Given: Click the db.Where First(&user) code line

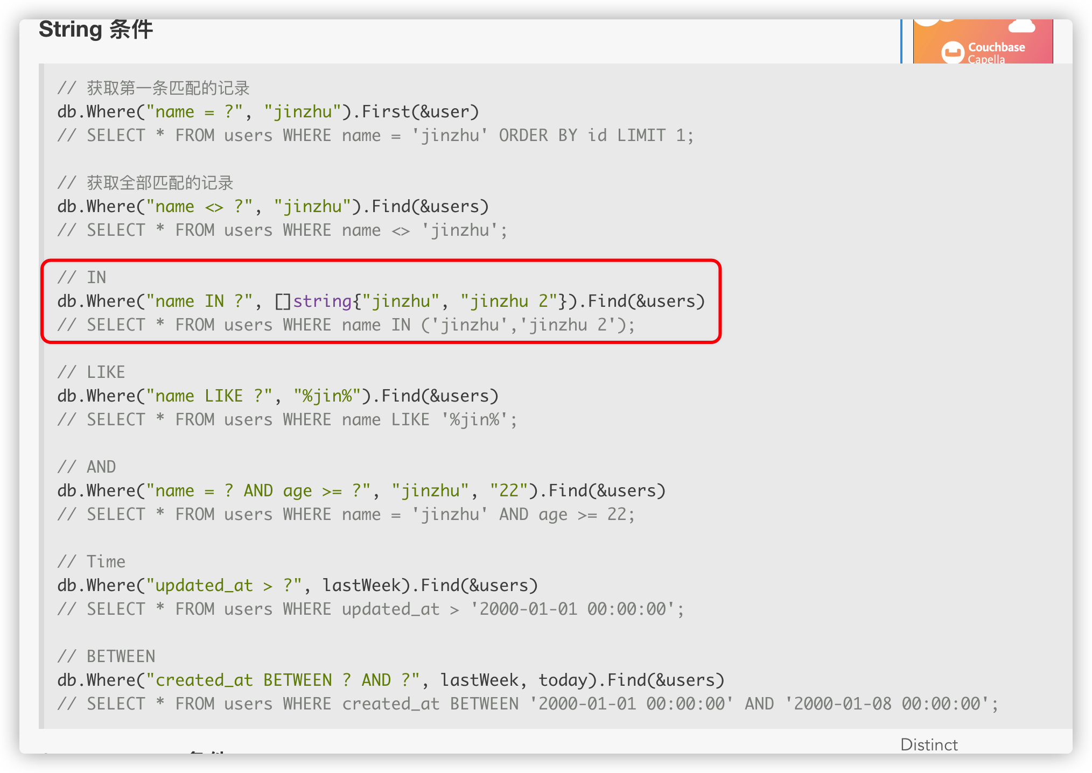Looking at the screenshot, I should 268,111.
